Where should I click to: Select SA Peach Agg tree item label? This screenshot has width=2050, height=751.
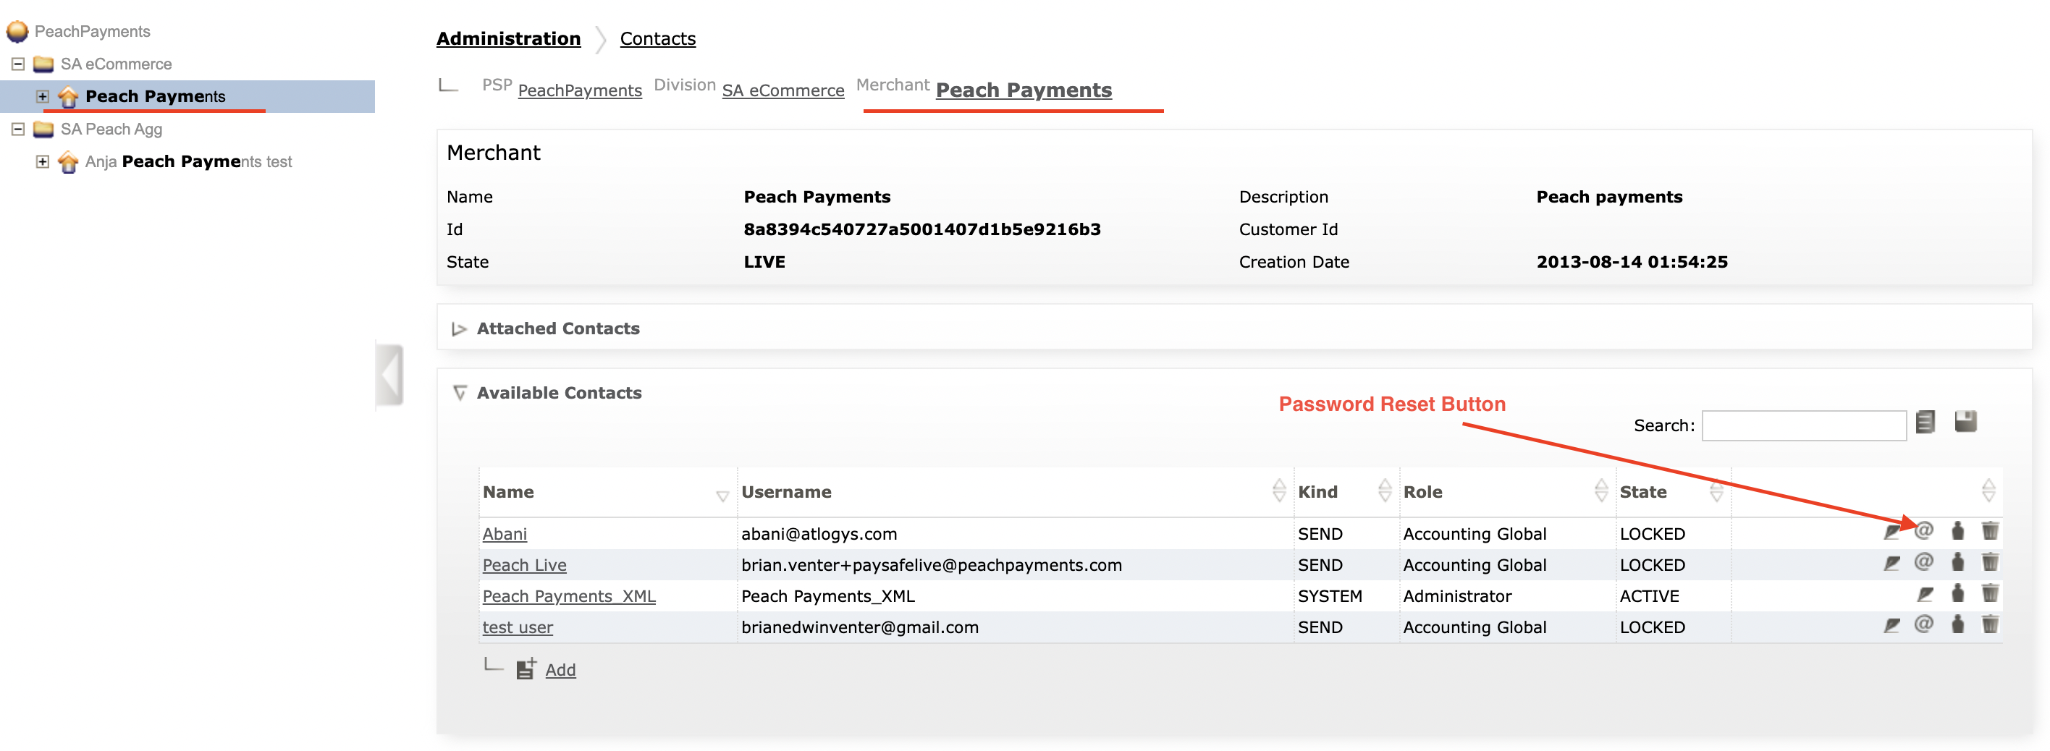[x=111, y=129]
